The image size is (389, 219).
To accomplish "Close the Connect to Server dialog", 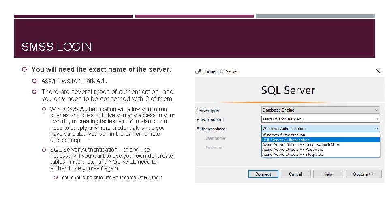I will 378,71.
